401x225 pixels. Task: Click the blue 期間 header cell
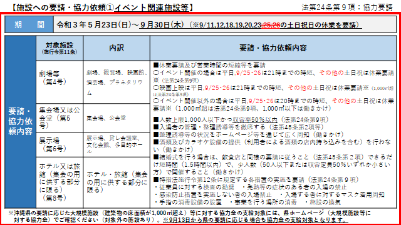click(x=29, y=24)
